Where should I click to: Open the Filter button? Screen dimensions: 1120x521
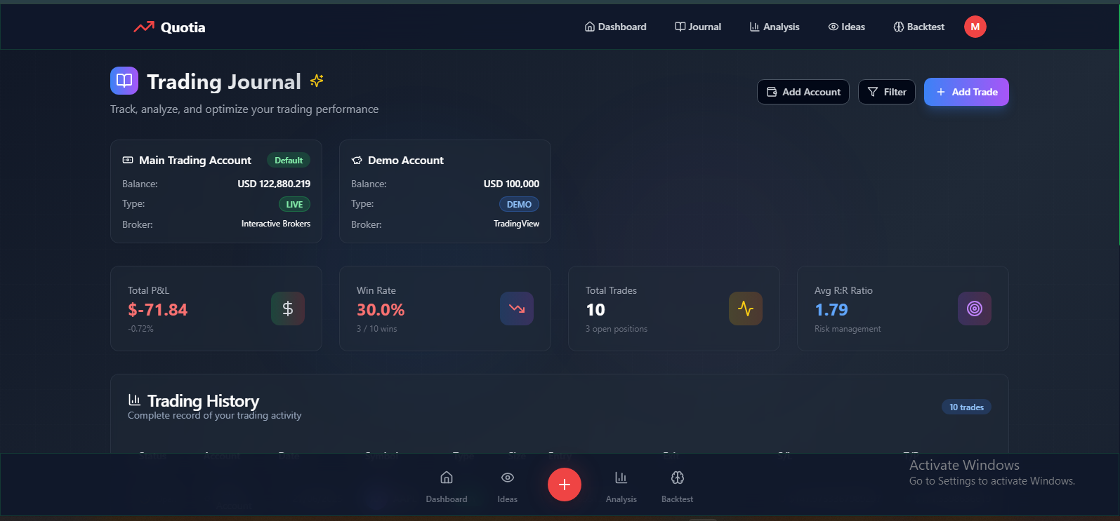[887, 92]
